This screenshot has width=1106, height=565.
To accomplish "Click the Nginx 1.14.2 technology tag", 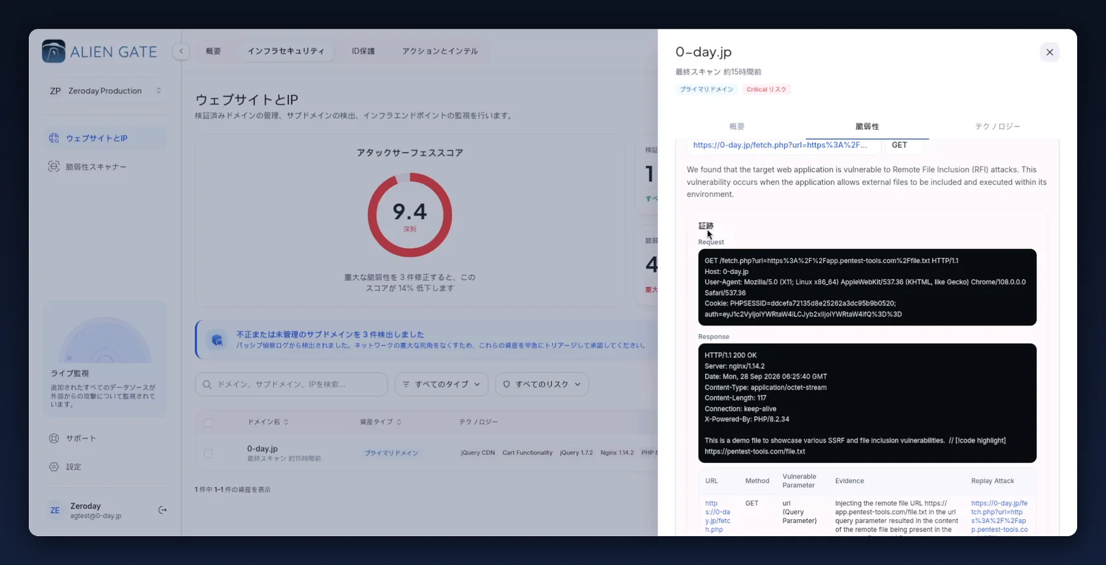I will (x=617, y=453).
